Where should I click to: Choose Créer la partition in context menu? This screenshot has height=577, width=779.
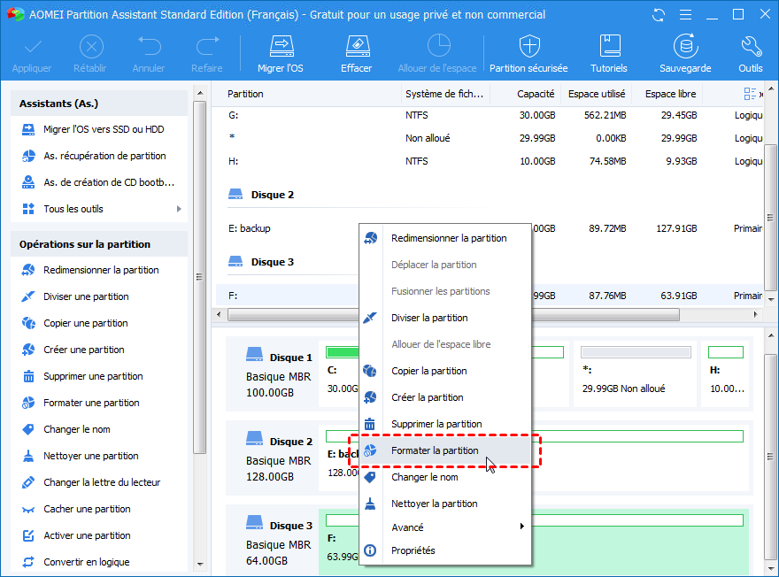click(x=445, y=397)
